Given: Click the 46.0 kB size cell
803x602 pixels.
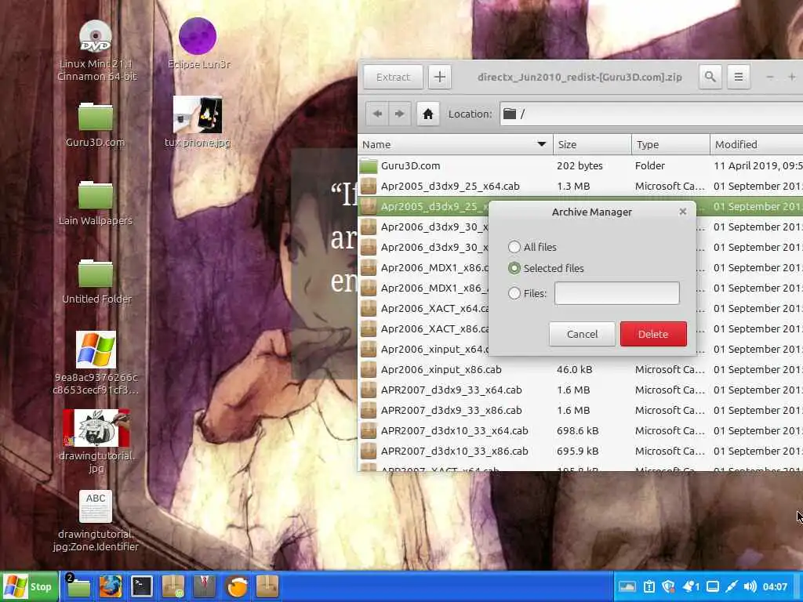Looking at the screenshot, I should point(574,369).
